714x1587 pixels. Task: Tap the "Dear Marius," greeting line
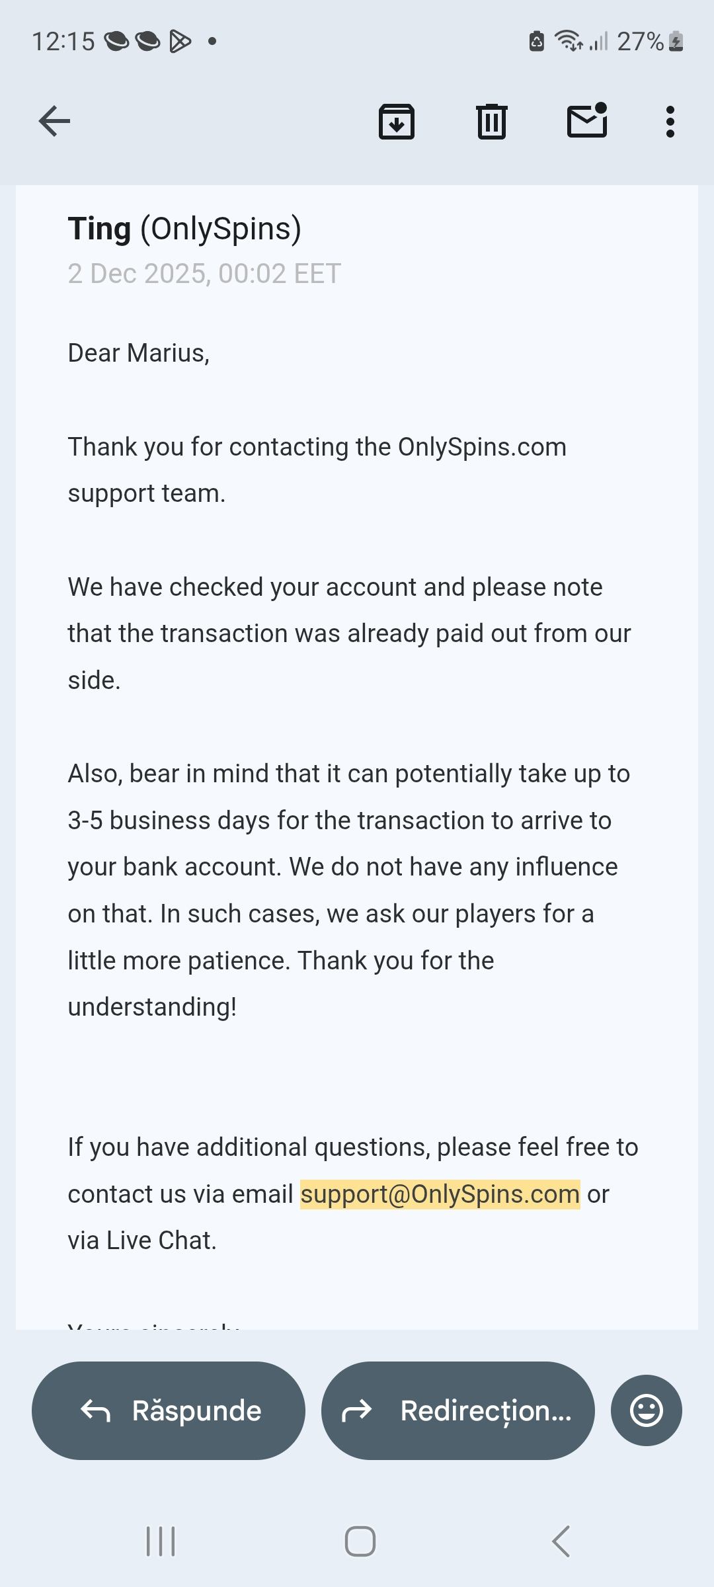click(139, 353)
